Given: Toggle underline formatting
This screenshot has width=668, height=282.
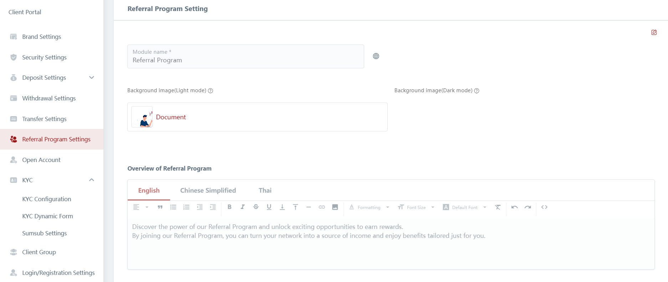Looking at the screenshot, I should [x=269, y=207].
